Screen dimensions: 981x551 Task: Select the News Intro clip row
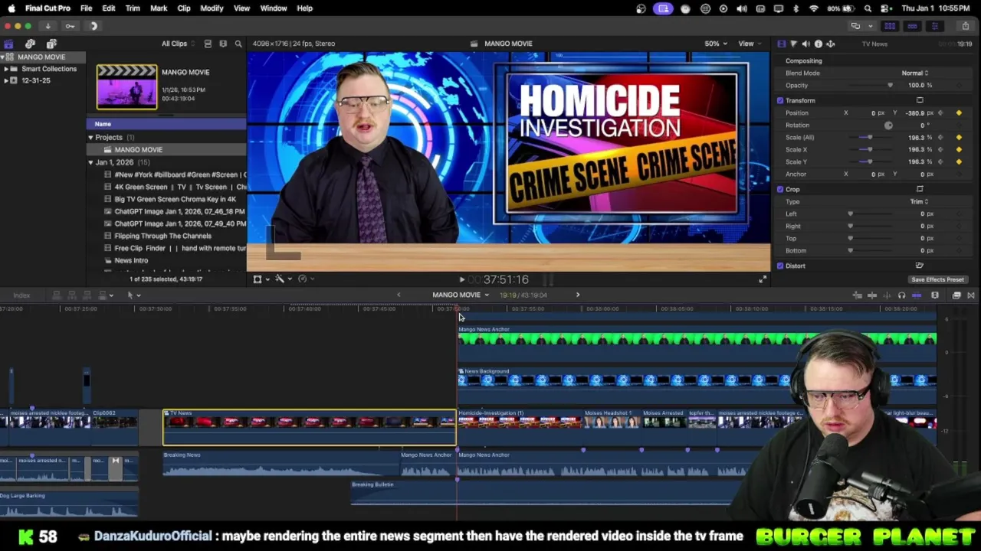166,260
